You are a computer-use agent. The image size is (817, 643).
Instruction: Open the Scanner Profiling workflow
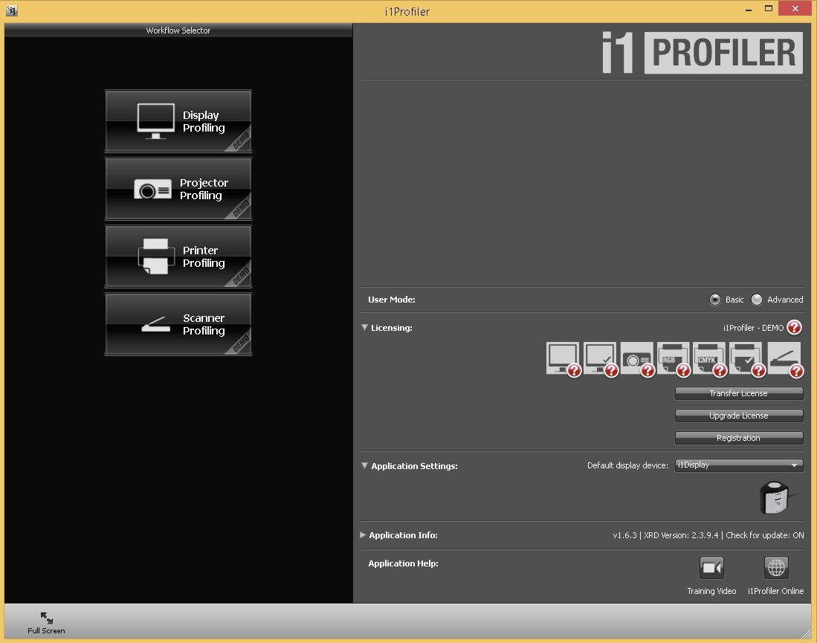pos(178,324)
